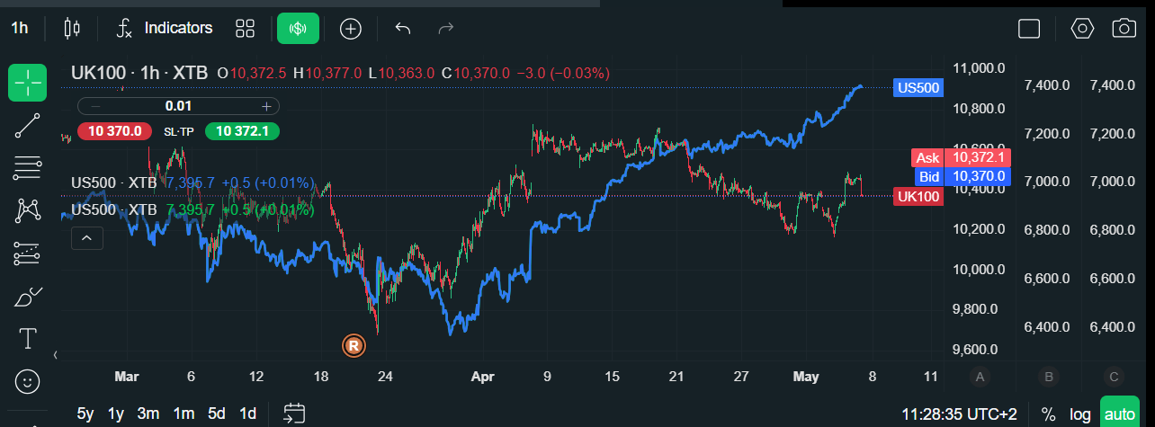This screenshot has height=427, width=1155.
Task: Increase order volume with plus button
Action: 266,106
